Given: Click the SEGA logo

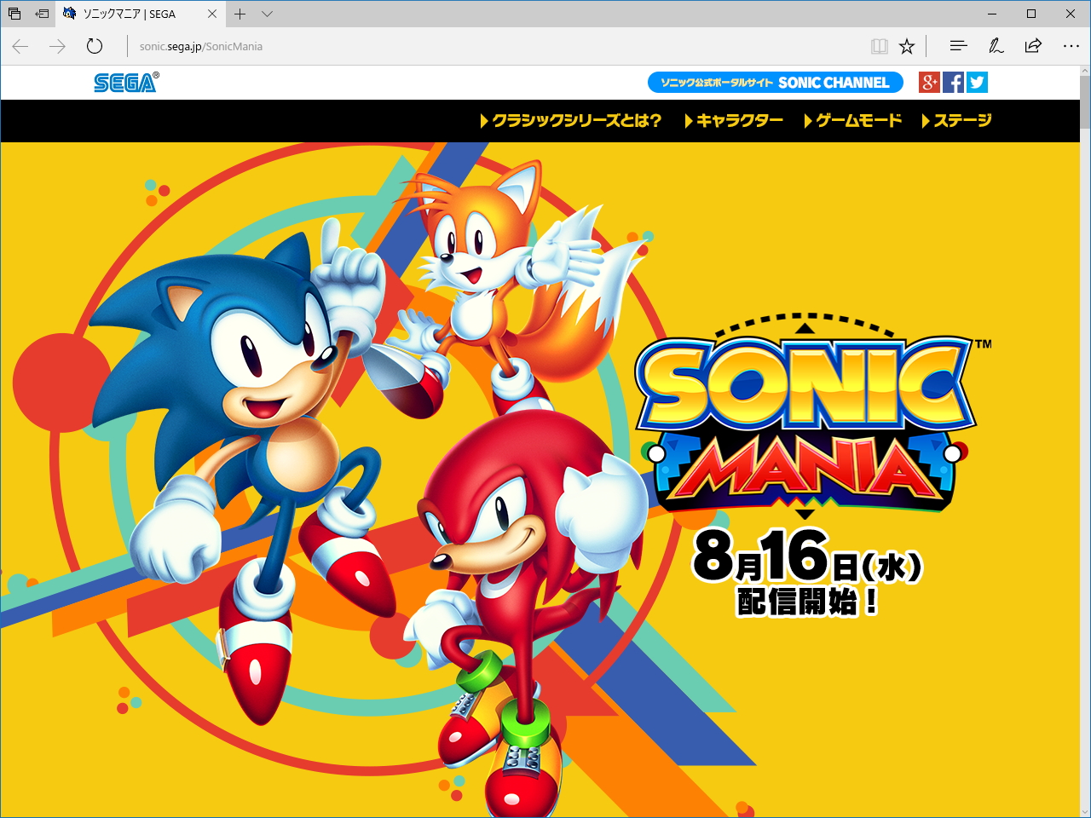Looking at the screenshot, I should point(124,82).
